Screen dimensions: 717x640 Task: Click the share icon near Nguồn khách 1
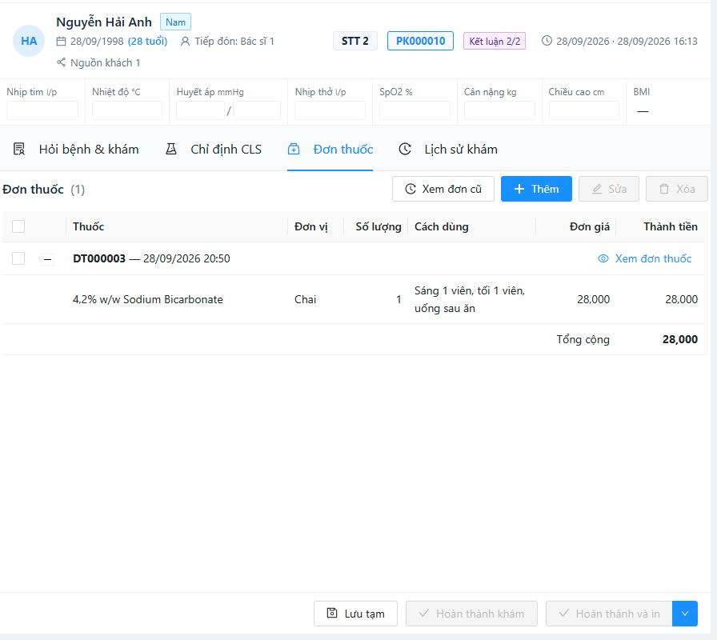(62, 62)
